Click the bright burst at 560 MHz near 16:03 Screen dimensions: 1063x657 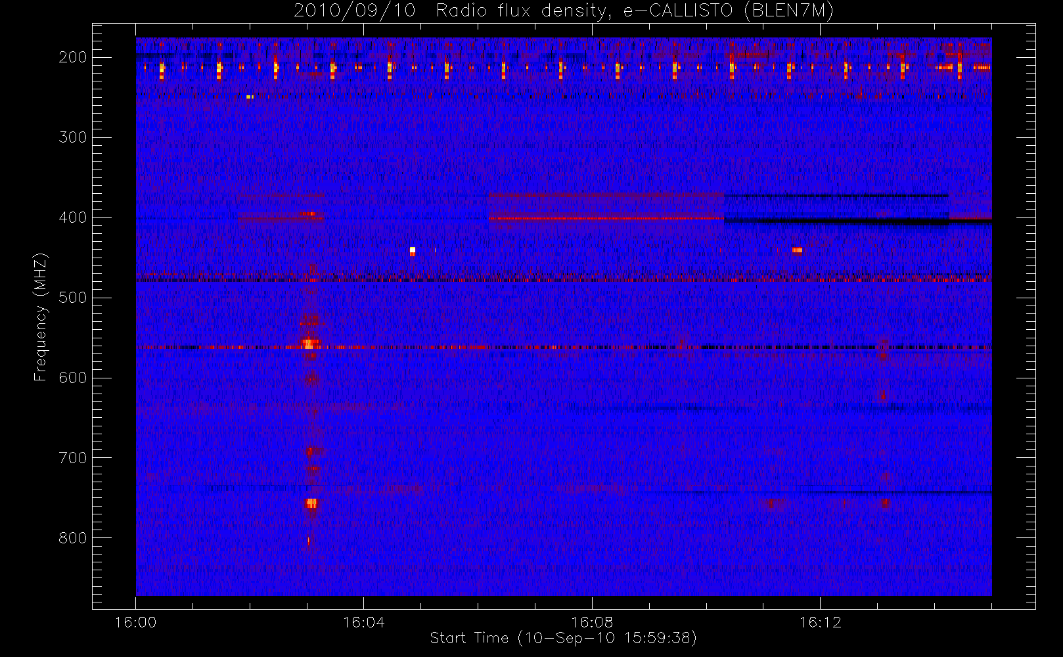pos(309,343)
